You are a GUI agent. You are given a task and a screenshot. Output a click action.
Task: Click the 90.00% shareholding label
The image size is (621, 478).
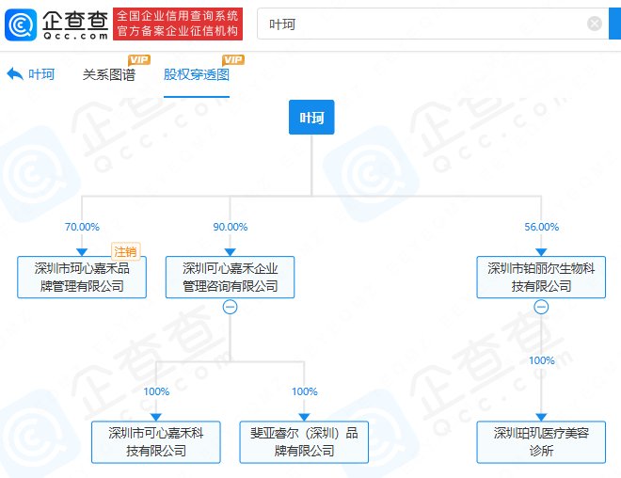pos(231,227)
